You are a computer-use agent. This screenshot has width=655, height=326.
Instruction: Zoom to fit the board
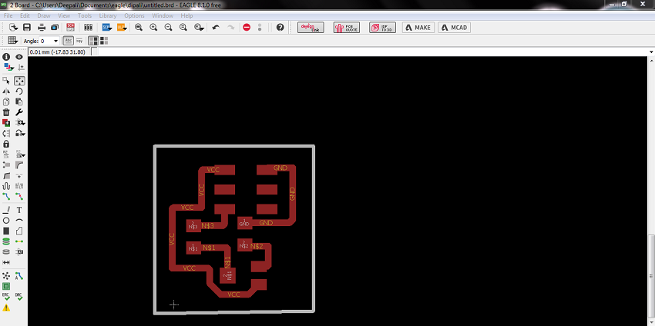point(139,28)
